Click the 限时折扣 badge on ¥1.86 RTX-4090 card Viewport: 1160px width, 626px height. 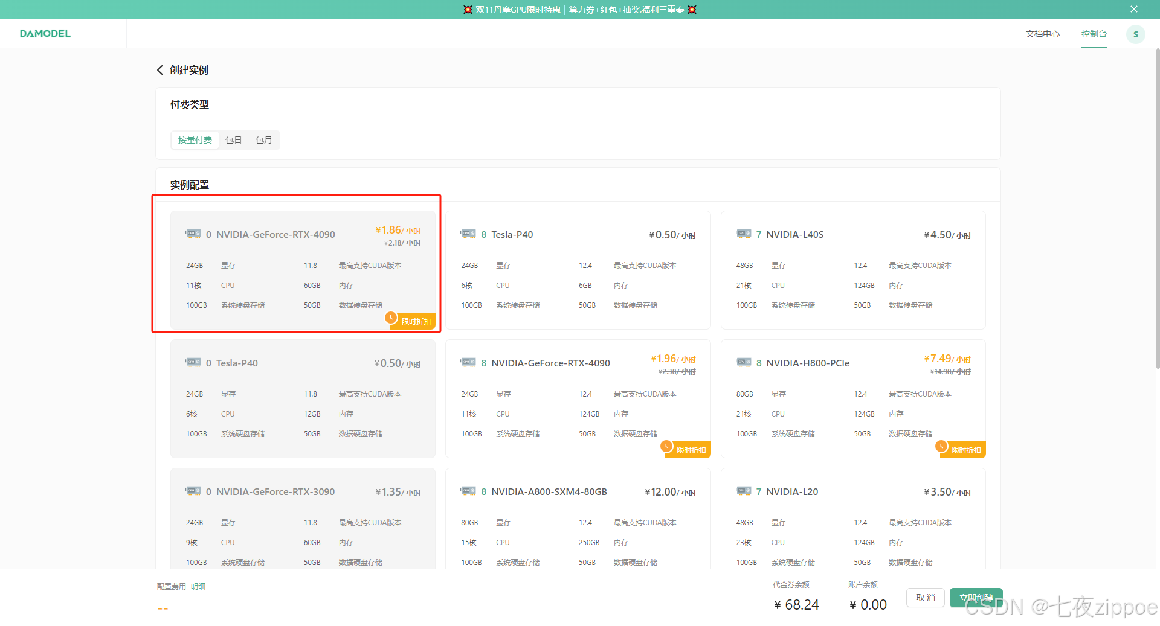point(410,321)
